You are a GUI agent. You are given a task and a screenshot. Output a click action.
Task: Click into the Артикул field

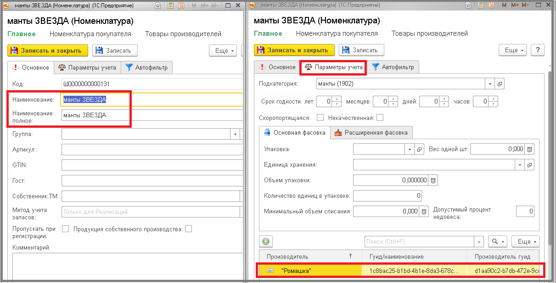(152, 150)
